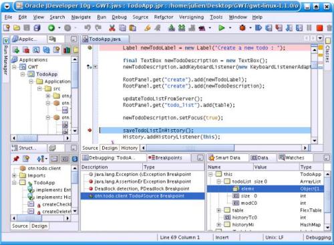Expand the table variable node
The height and width of the screenshot is (245, 334).
click(x=219, y=210)
